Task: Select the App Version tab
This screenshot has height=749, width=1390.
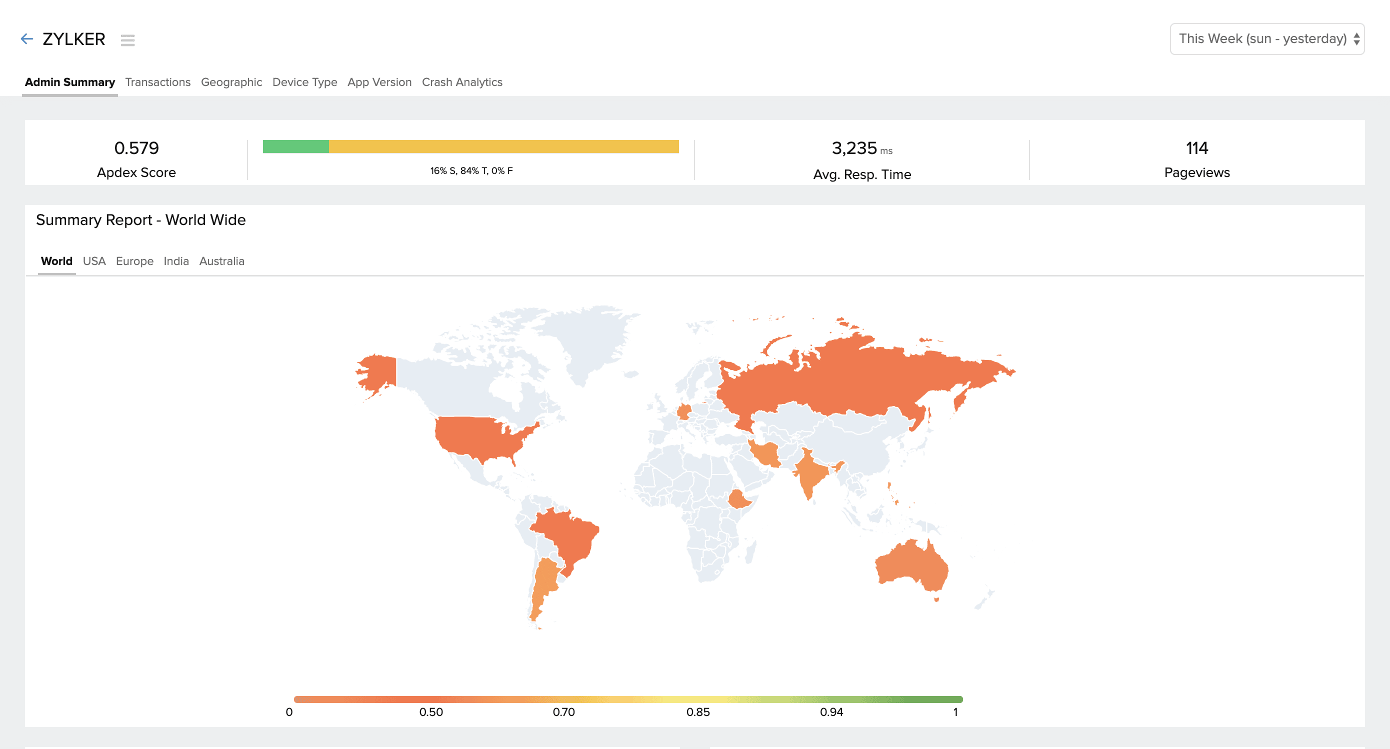Action: click(379, 82)
